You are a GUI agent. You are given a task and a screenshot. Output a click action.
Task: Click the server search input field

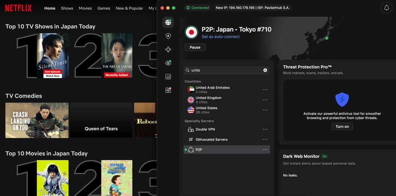(226, 70)
